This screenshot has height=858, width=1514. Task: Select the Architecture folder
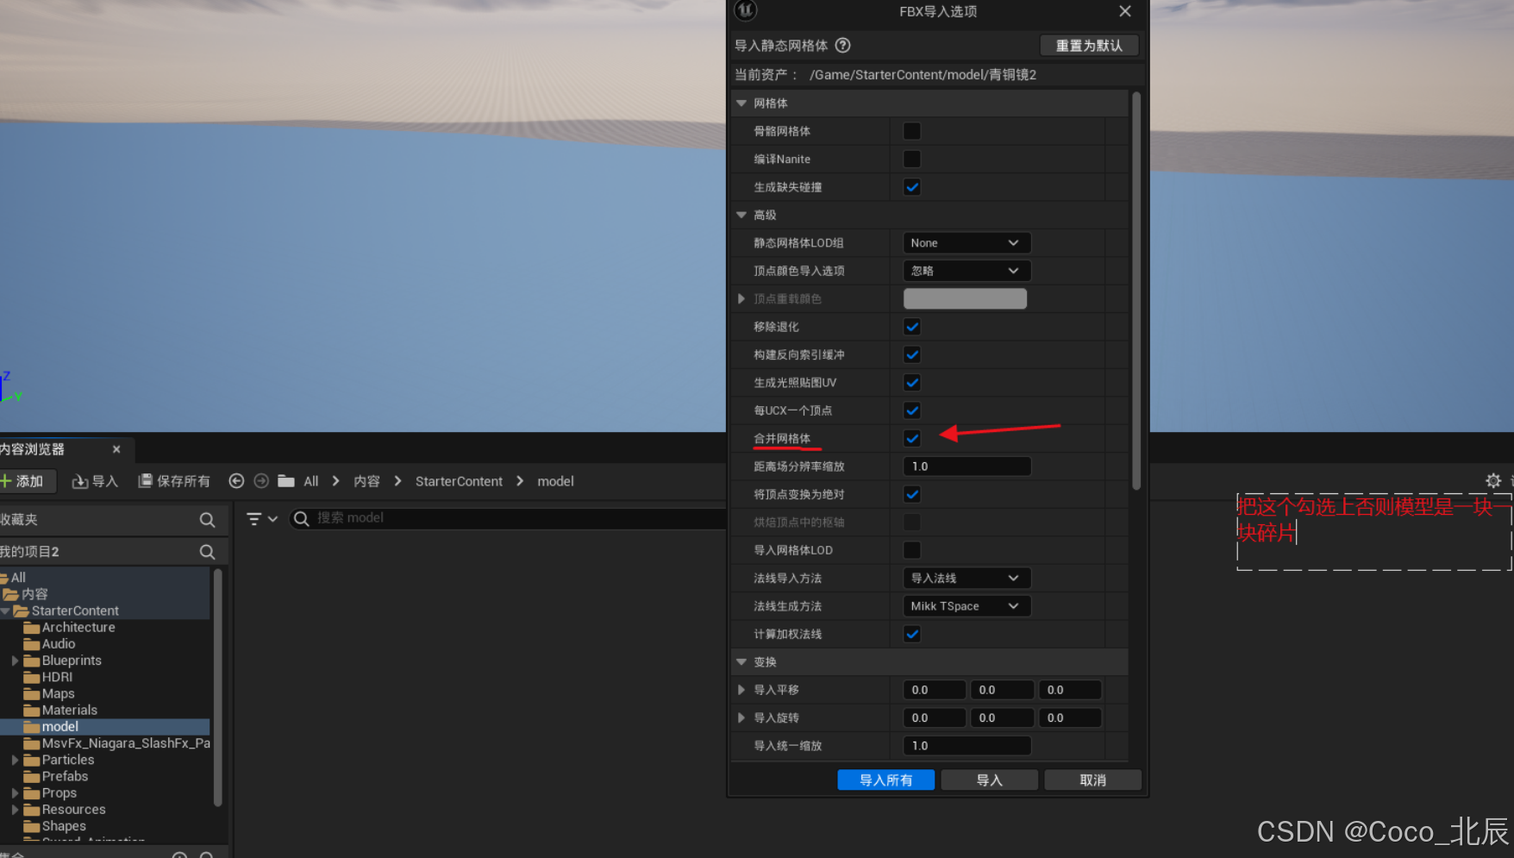tap(78, 628)
